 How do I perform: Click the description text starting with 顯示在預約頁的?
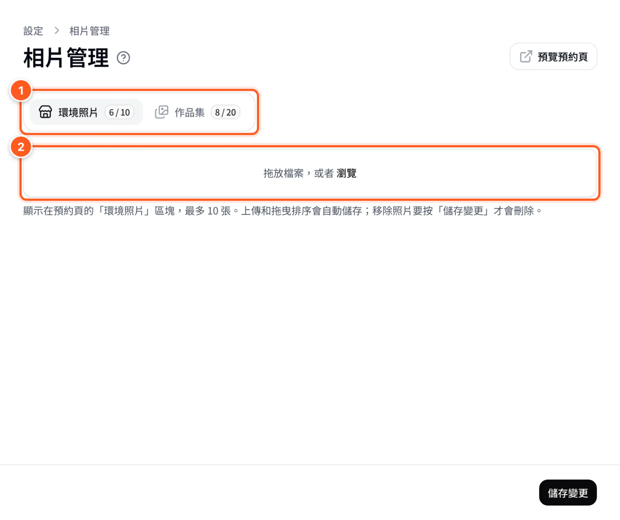282,211
